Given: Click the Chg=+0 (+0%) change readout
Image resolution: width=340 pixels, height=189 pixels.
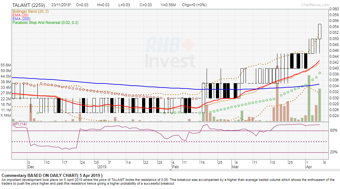Looking at the screenshot, I should (194, 5).
